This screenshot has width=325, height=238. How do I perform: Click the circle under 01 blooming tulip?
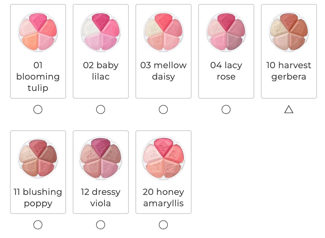click(38, 110)
